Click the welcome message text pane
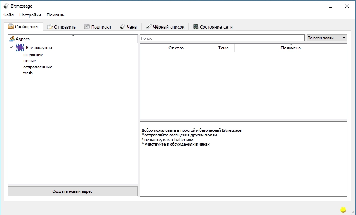The width and height of the screenshot is (356, 215). point(243,159)
